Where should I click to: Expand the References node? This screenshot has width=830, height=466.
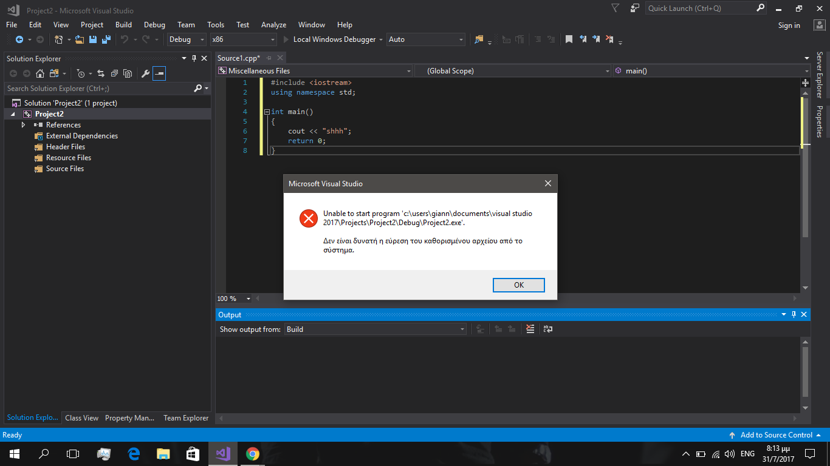click(x=23, y=125)
